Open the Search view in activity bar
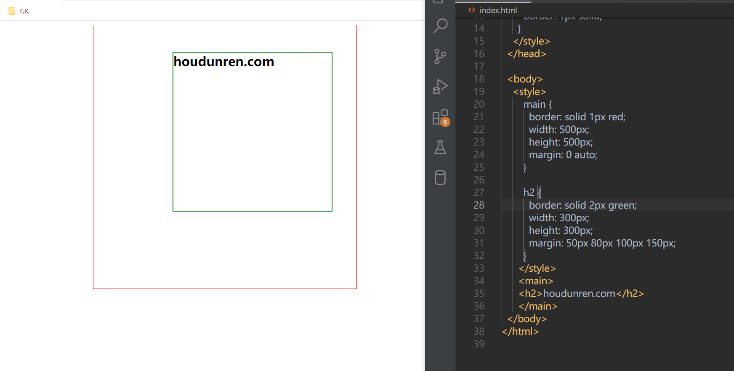This screenshot has height=371, width=734. click(440, 26)
